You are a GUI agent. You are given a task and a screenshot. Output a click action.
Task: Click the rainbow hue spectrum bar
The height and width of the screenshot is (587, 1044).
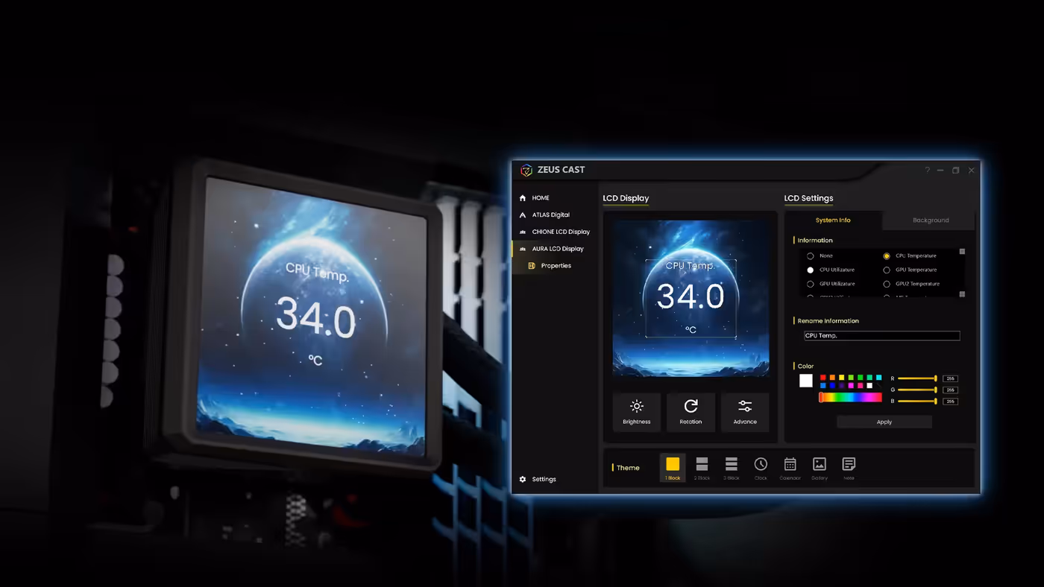pos(851,398)
